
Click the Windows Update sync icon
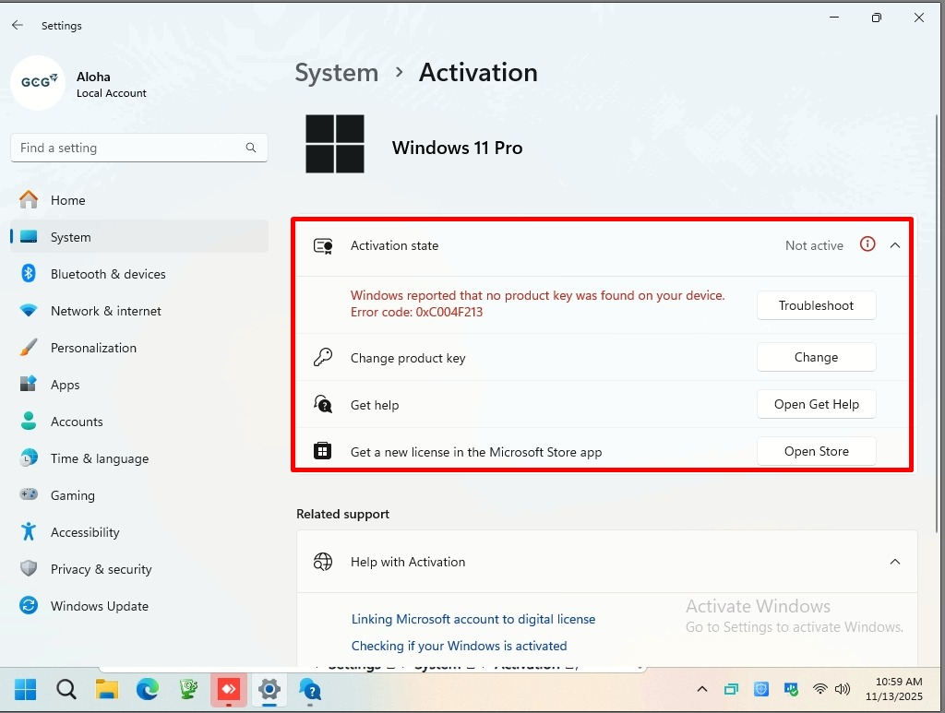pos(29,605)
